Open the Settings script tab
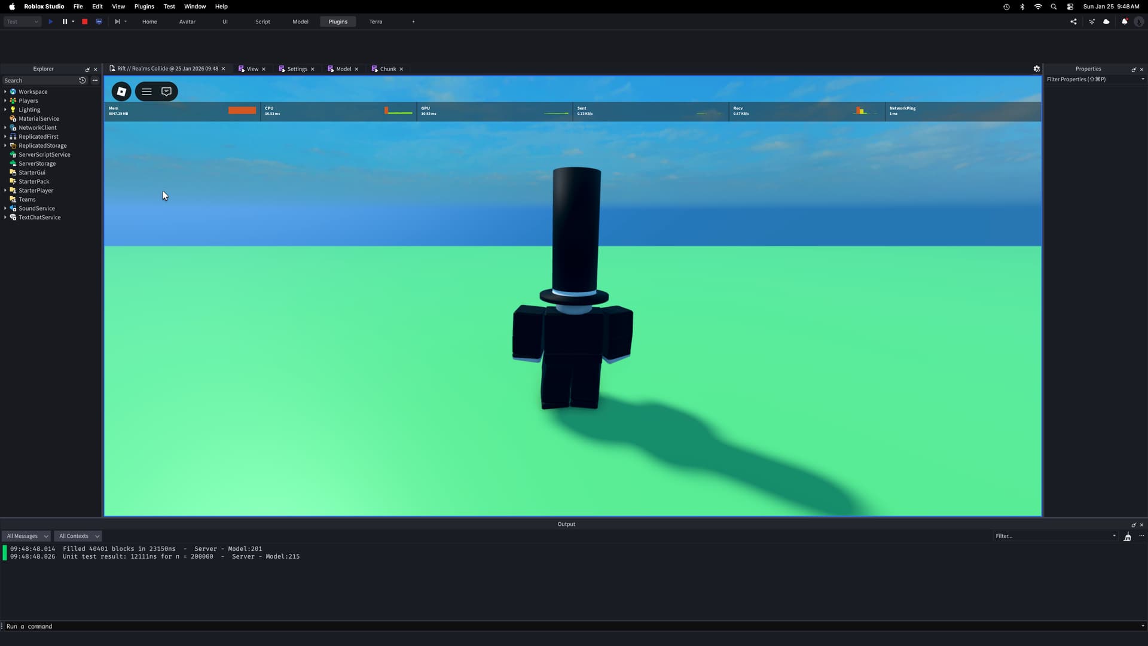The image size is (1148, 646). point(297,69)
